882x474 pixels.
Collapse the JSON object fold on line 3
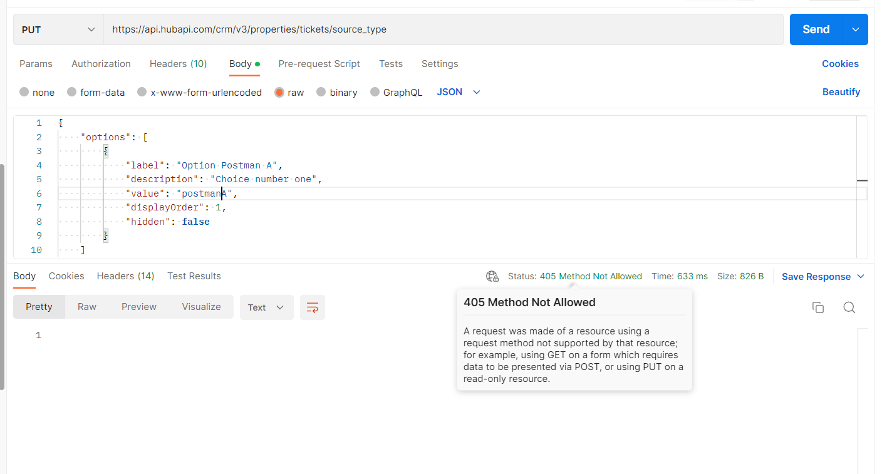[105, 150]
